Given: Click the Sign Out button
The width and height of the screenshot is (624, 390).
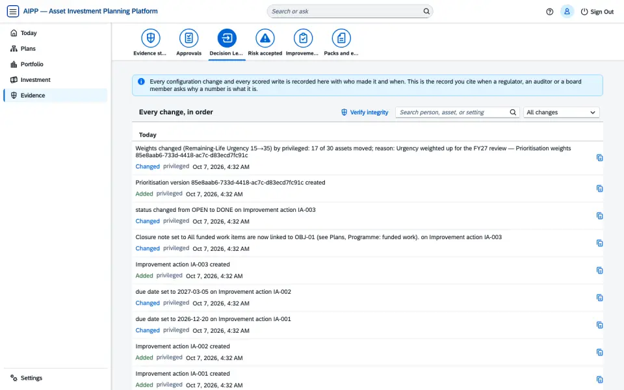Looking at the screenshot, I should [597, 12].
